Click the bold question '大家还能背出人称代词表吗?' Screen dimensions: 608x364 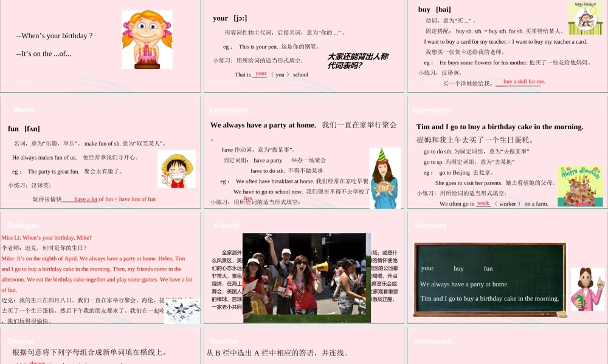[358, 61]
